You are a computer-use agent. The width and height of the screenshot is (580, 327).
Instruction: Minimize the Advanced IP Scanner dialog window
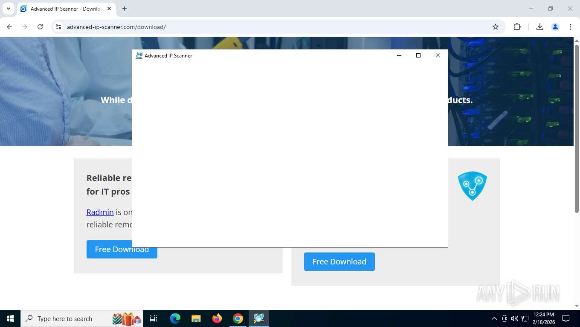click(x=399, y=55)
